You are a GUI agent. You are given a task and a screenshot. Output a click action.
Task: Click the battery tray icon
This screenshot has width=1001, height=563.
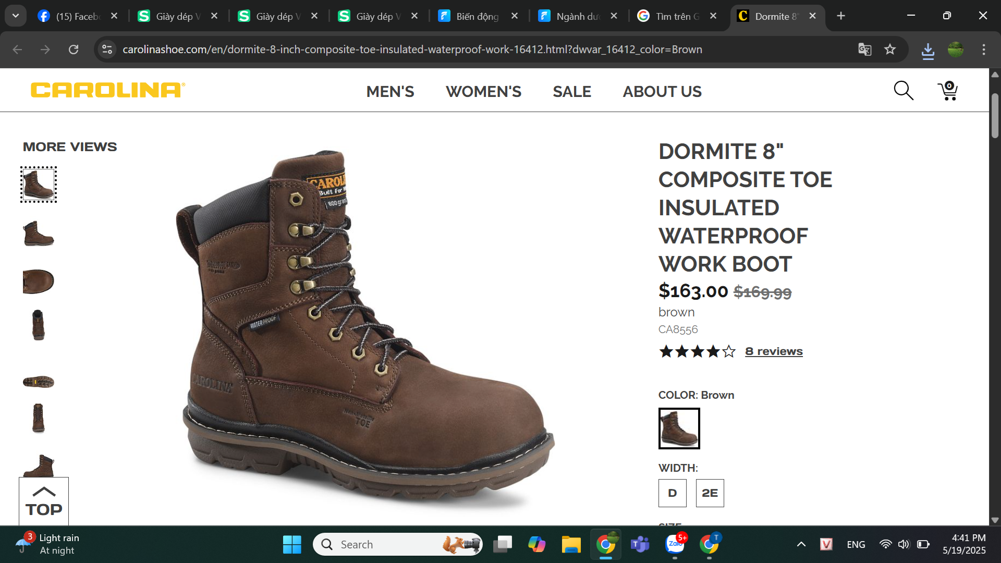[923, 545]
